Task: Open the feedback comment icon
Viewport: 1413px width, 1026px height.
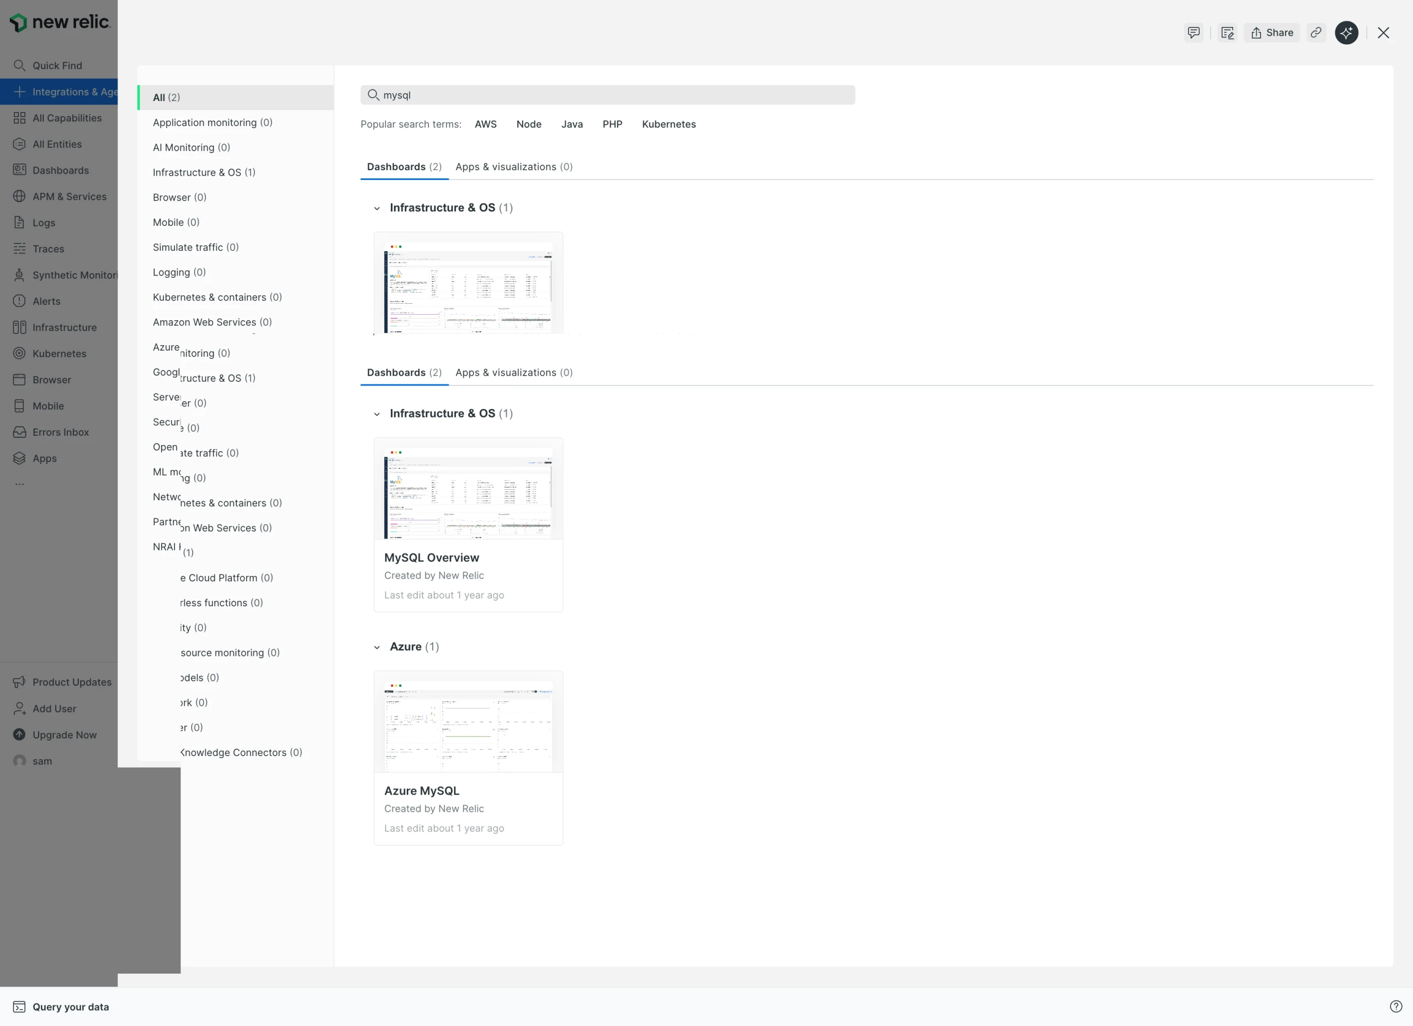Action: click(1194, 33)
